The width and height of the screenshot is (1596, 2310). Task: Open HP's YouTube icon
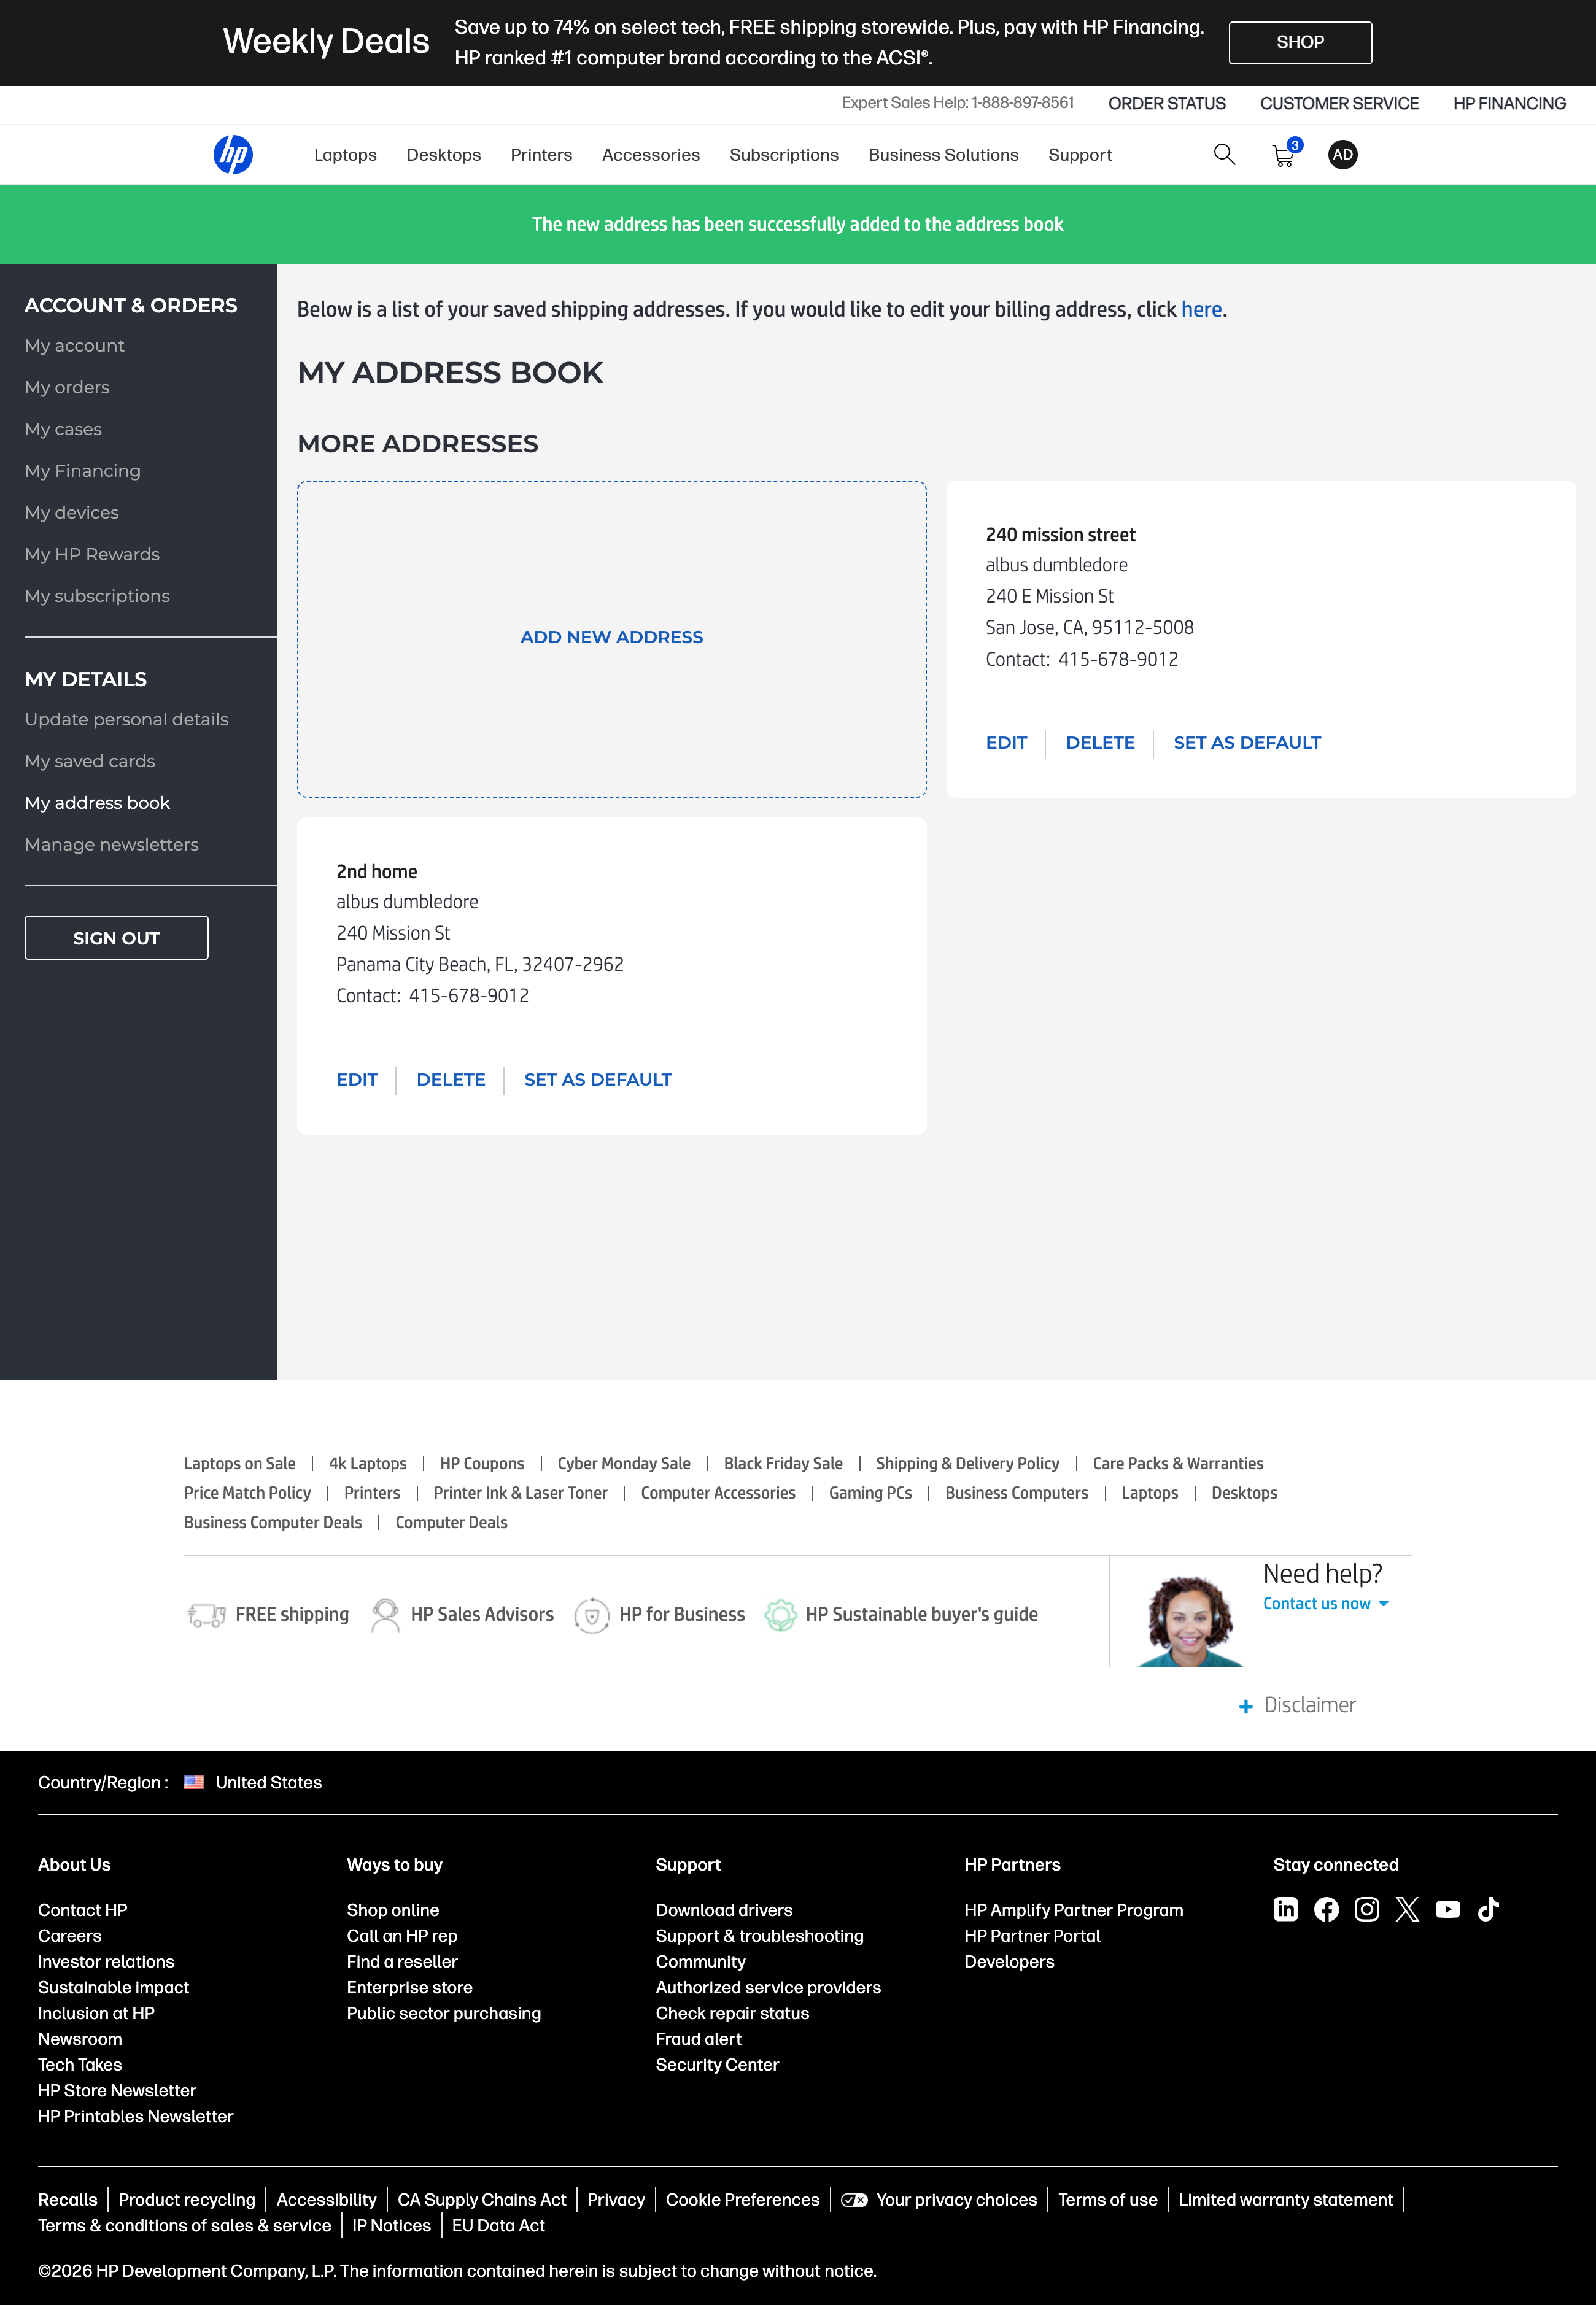click(x=1447, y=1909)
